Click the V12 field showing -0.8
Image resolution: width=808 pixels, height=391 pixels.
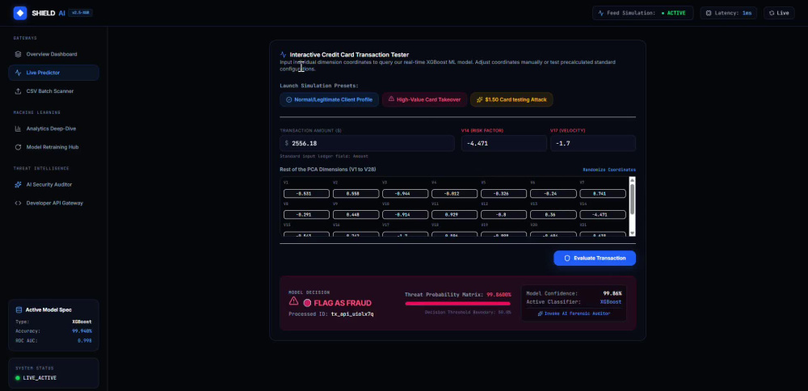point(503,215)
